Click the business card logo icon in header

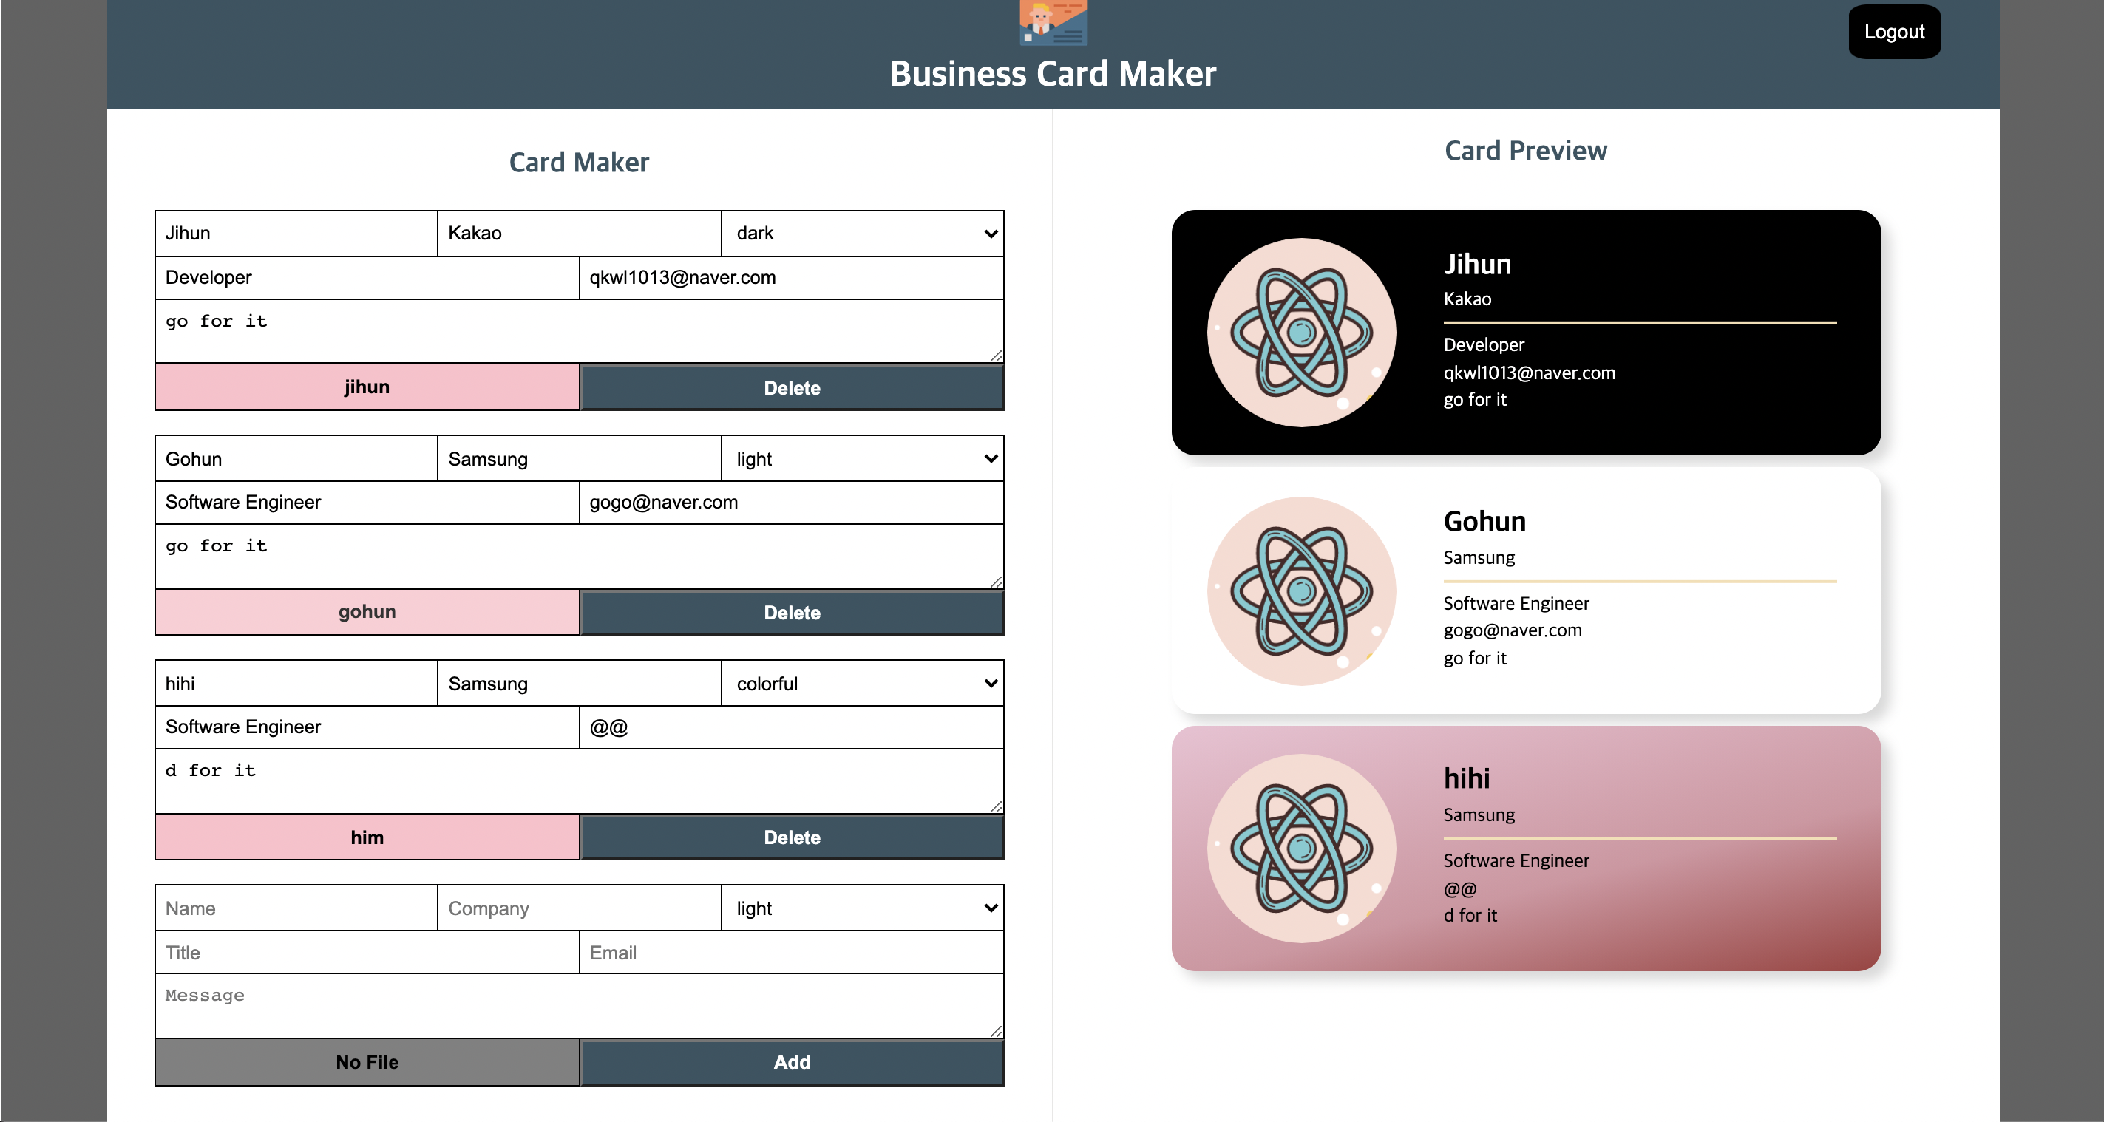pyautogui.click(x=1053, y=23)
